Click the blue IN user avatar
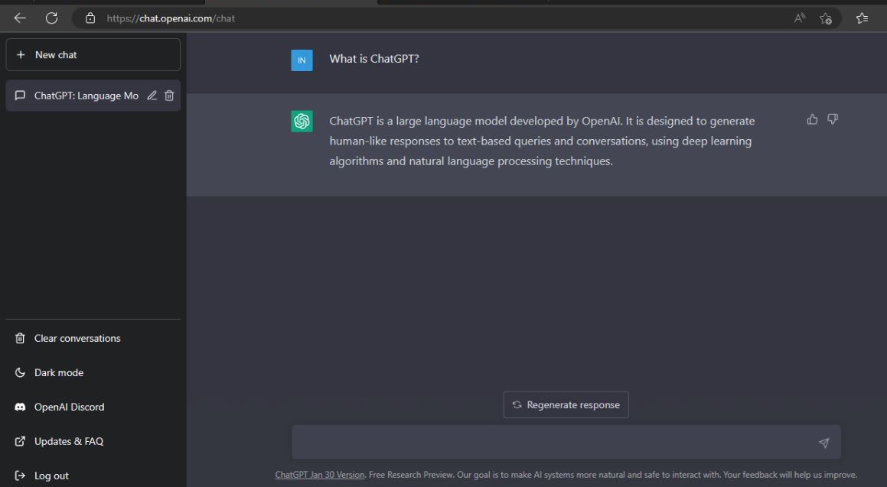887x487 pixels. (302, 60)
